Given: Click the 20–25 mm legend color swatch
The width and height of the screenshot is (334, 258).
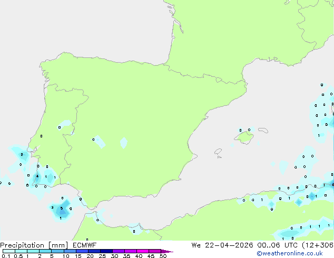Looking at the screenshot, I should point(94,251).
